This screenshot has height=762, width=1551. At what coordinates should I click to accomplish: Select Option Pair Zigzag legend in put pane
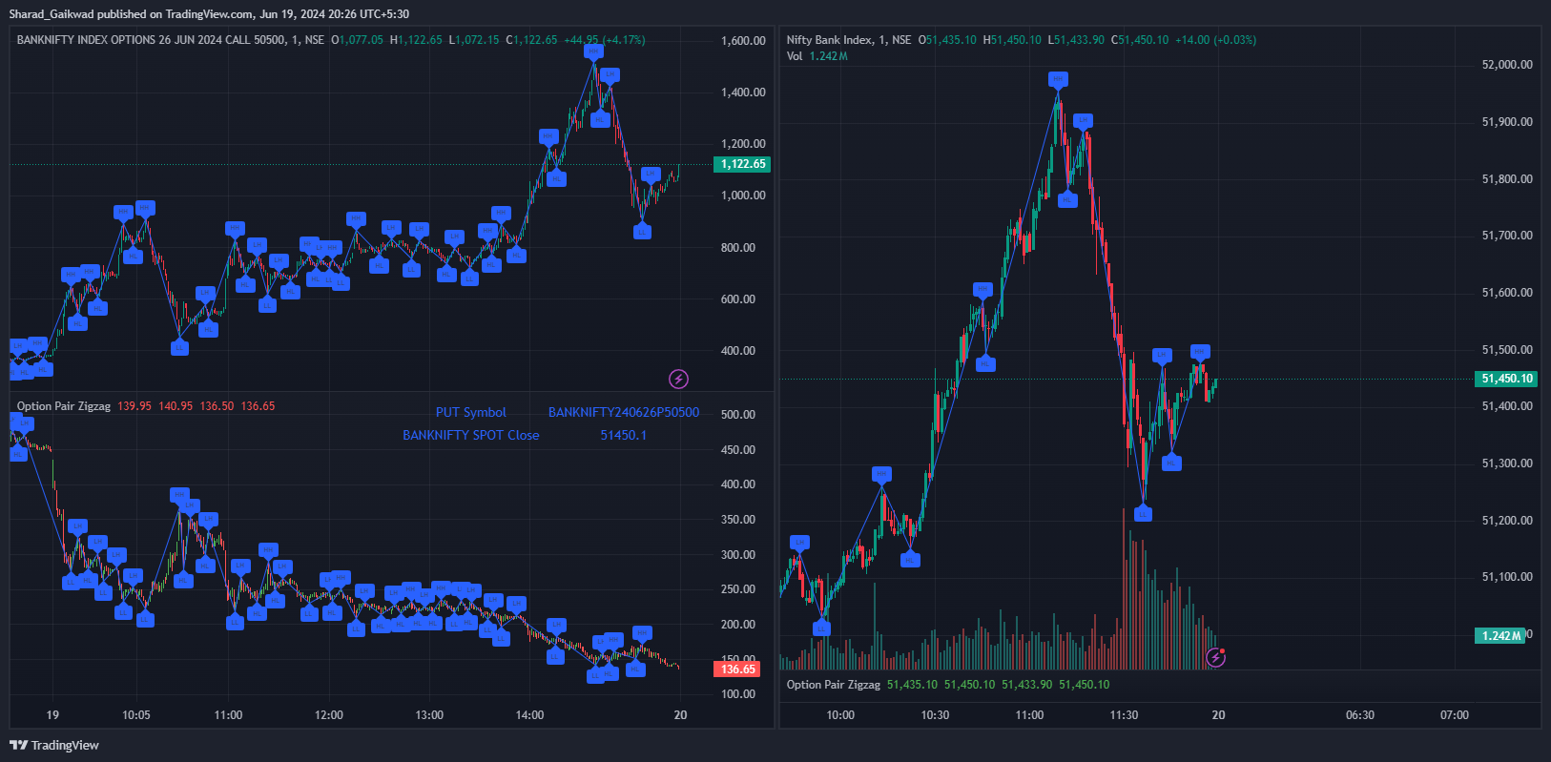pyautogui.click(x=64, y=406)
